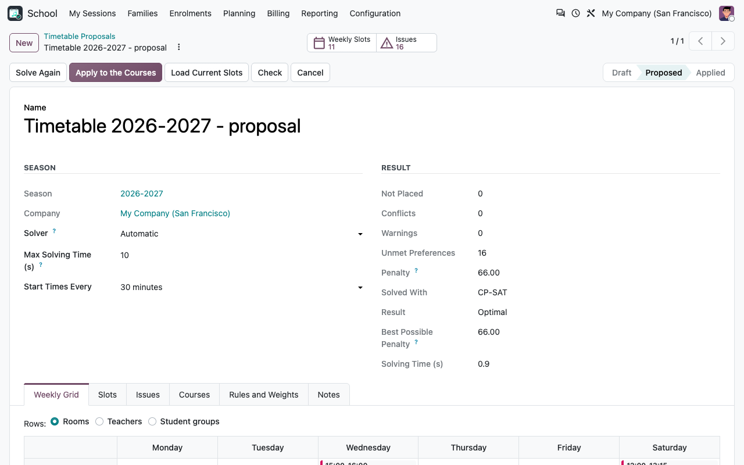The image size is (744, 465).
Task: Open the developer tools wrench icon
Action: point(591,13)
